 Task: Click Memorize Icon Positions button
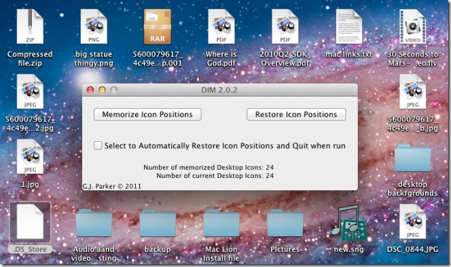147,115
